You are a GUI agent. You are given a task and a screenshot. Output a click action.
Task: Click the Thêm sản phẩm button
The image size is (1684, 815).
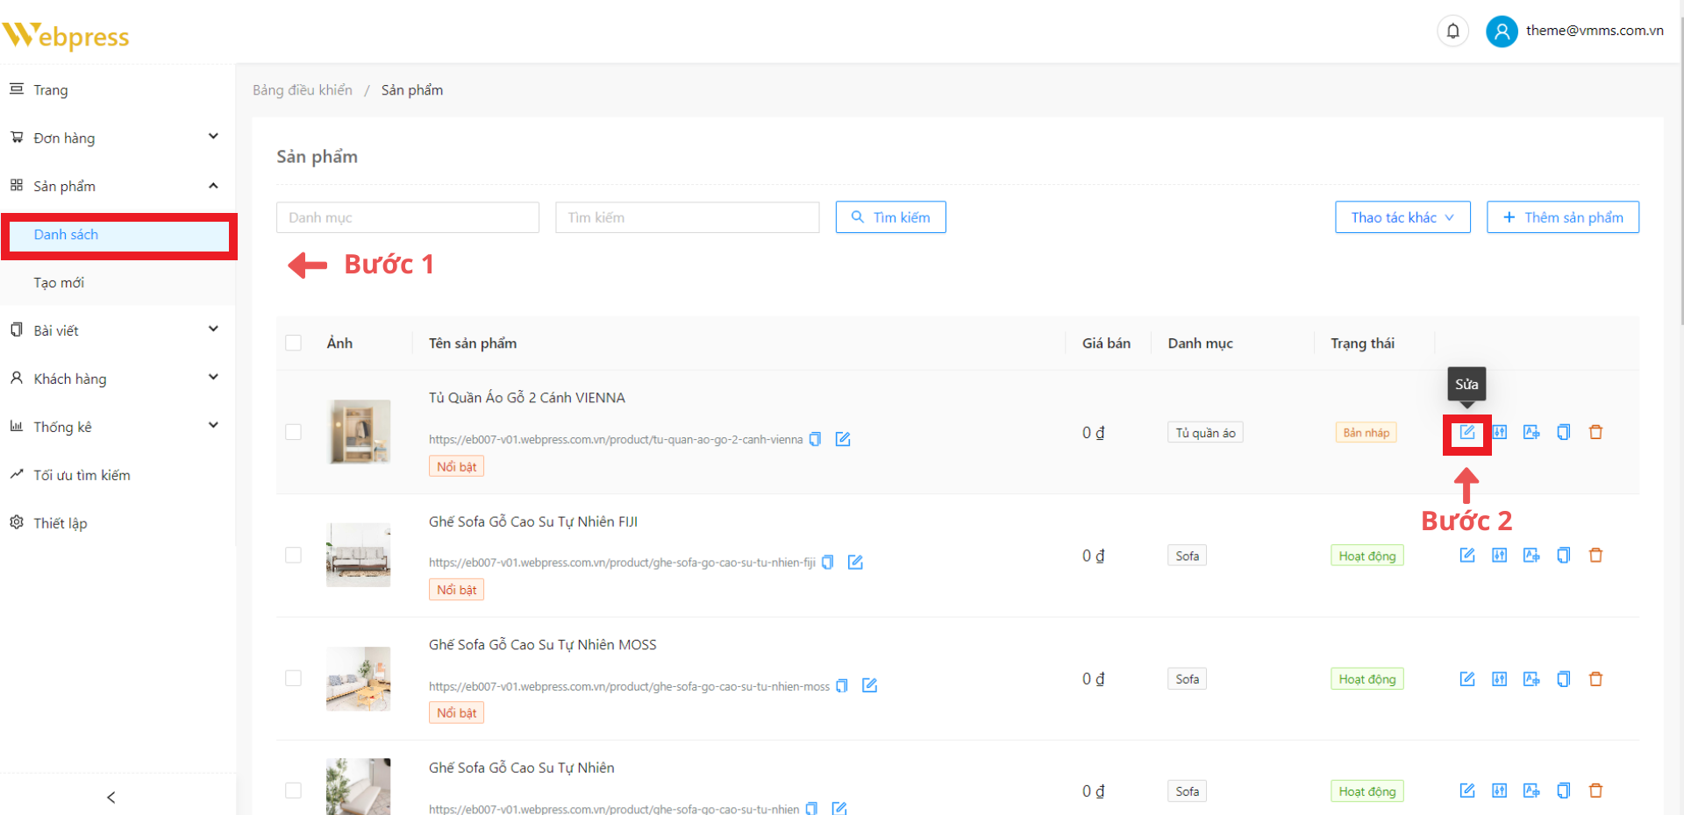tap(1562, 217)
